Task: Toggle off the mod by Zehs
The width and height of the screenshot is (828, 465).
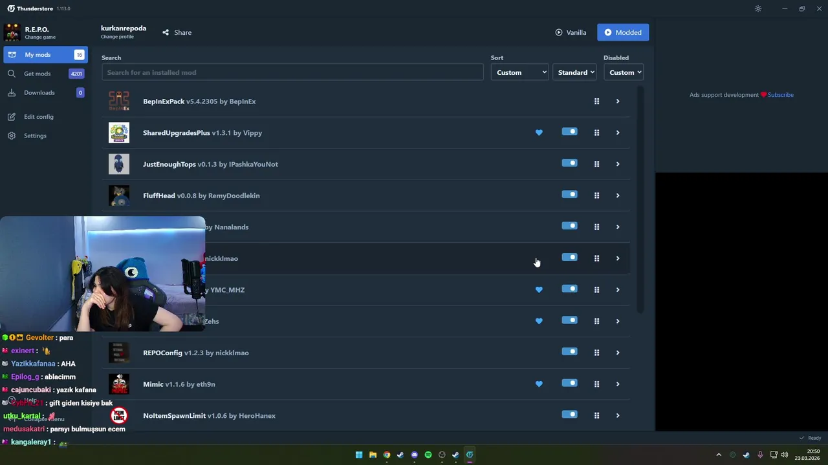Action: coord(569,320)
